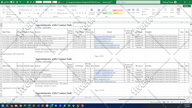Click the Display Settings button
Image resolution: width=192 pixels, height=108 pixels.
click(x=155, y=102)
